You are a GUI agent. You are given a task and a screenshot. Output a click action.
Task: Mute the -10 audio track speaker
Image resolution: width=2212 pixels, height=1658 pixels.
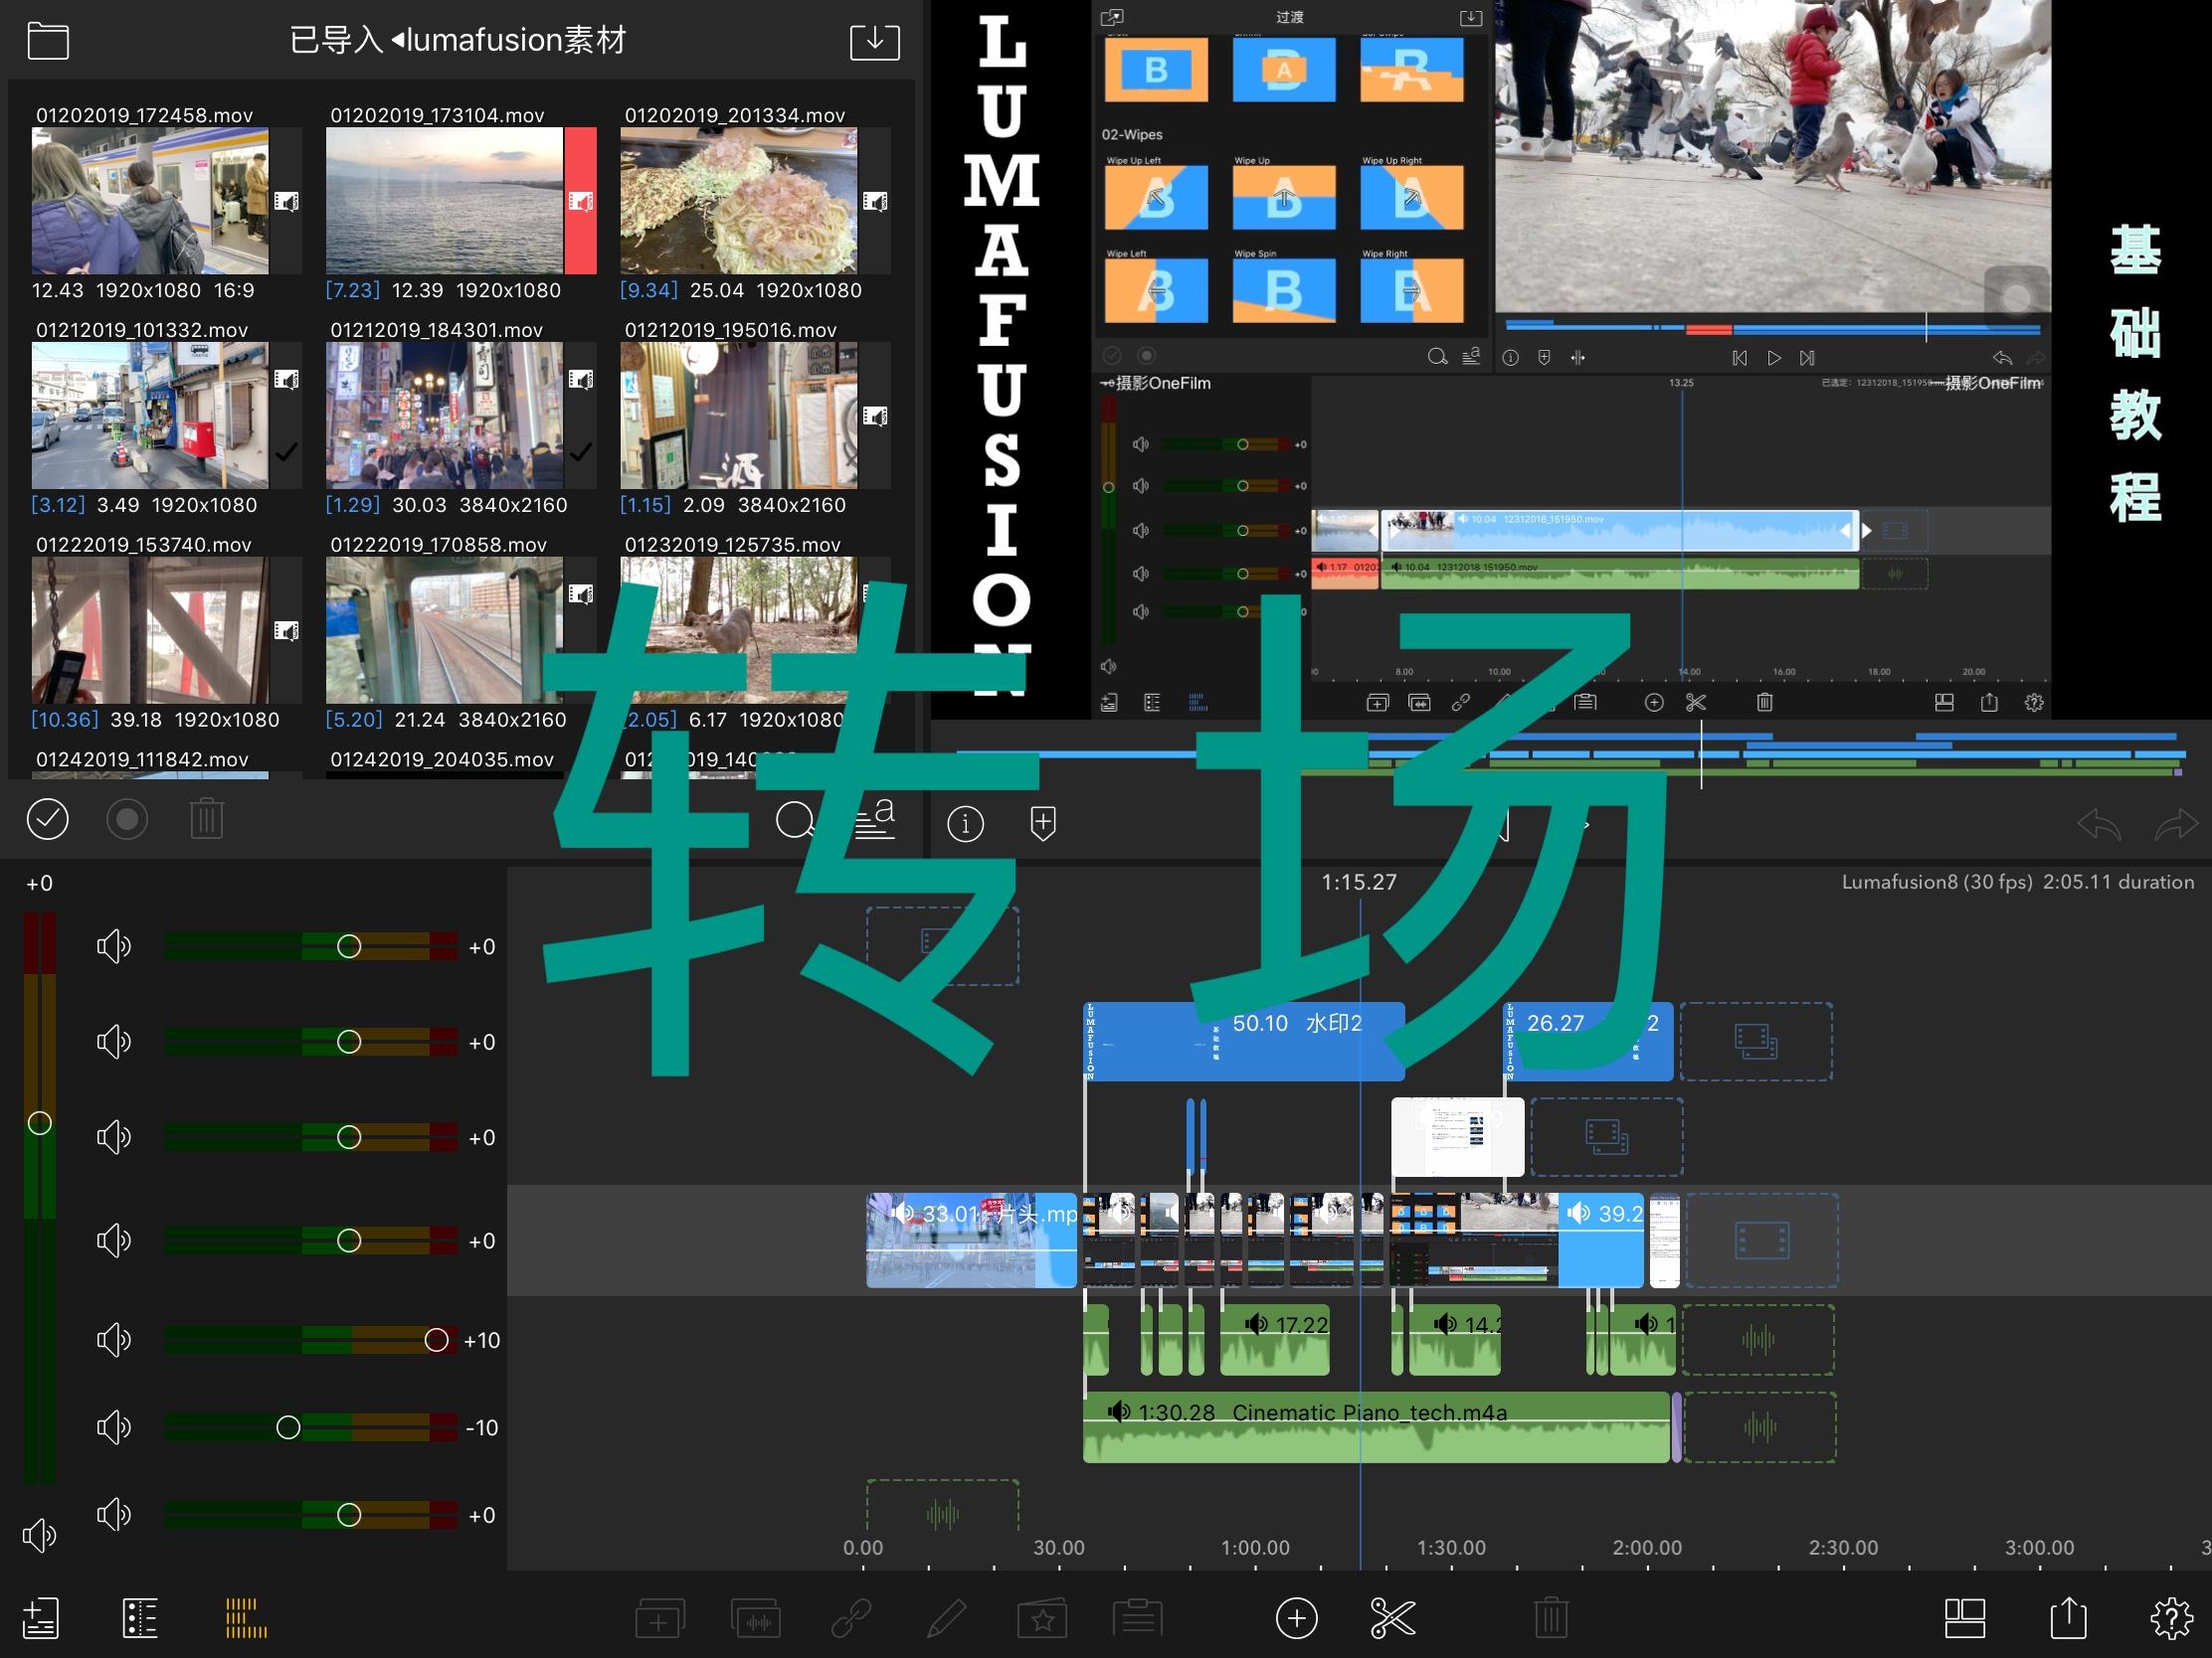114,1427
